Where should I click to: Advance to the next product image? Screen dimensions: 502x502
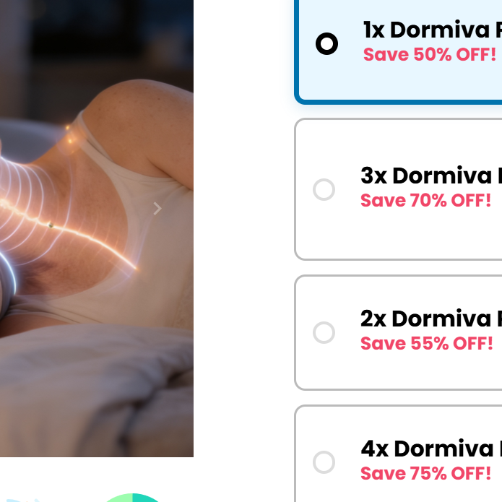click(x=157, y=209)
